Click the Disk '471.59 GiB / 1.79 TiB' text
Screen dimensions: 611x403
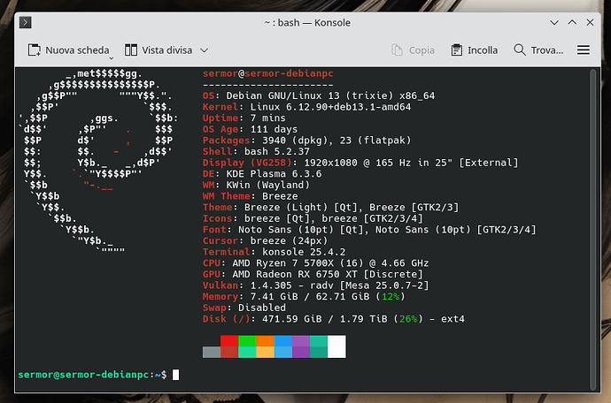click(325, 319)
